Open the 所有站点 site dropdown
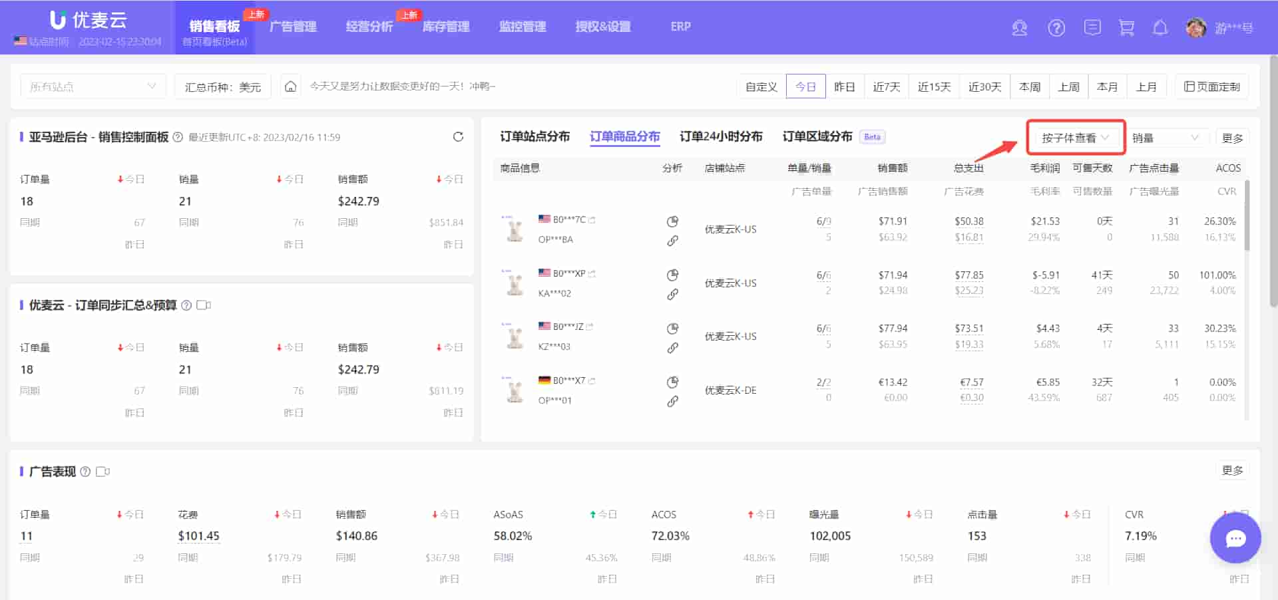 pyautogui.click(x=93, y=86)
